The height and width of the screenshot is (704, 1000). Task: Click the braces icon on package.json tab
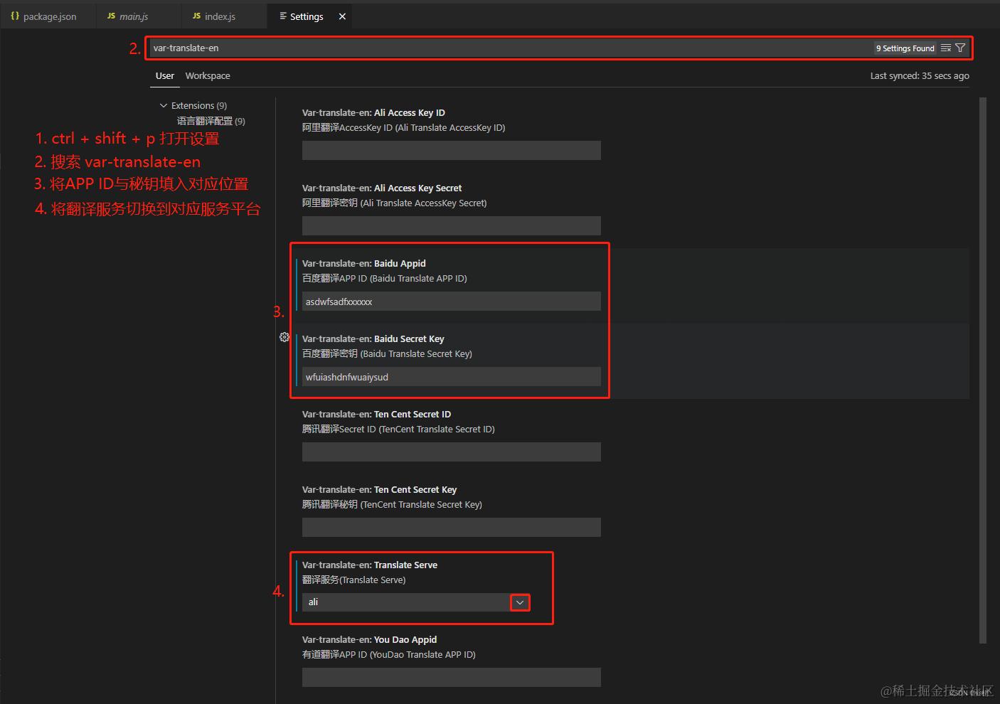coord(15,16)
